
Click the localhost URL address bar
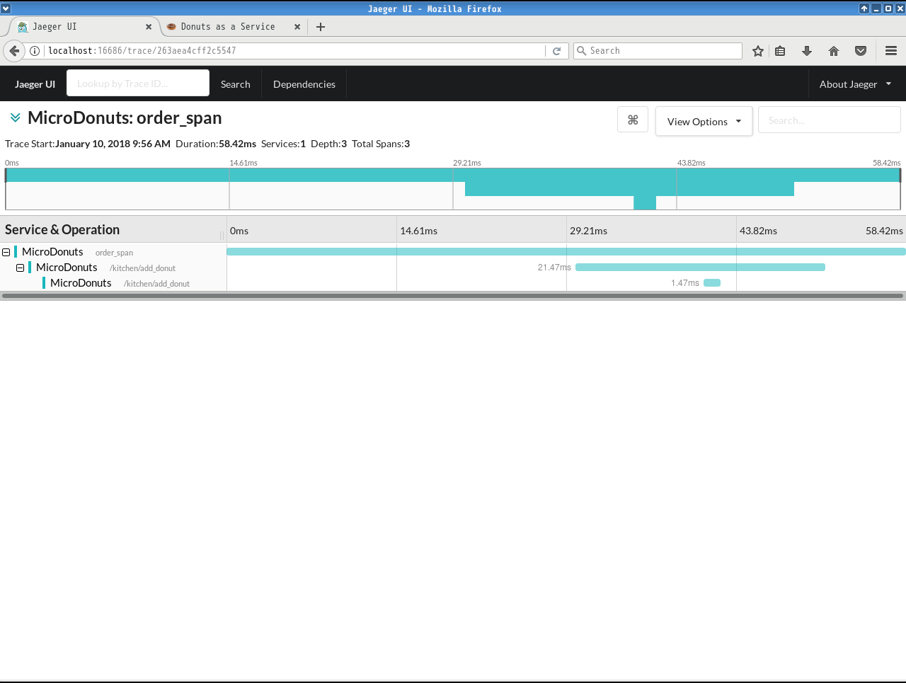point(295,51)
